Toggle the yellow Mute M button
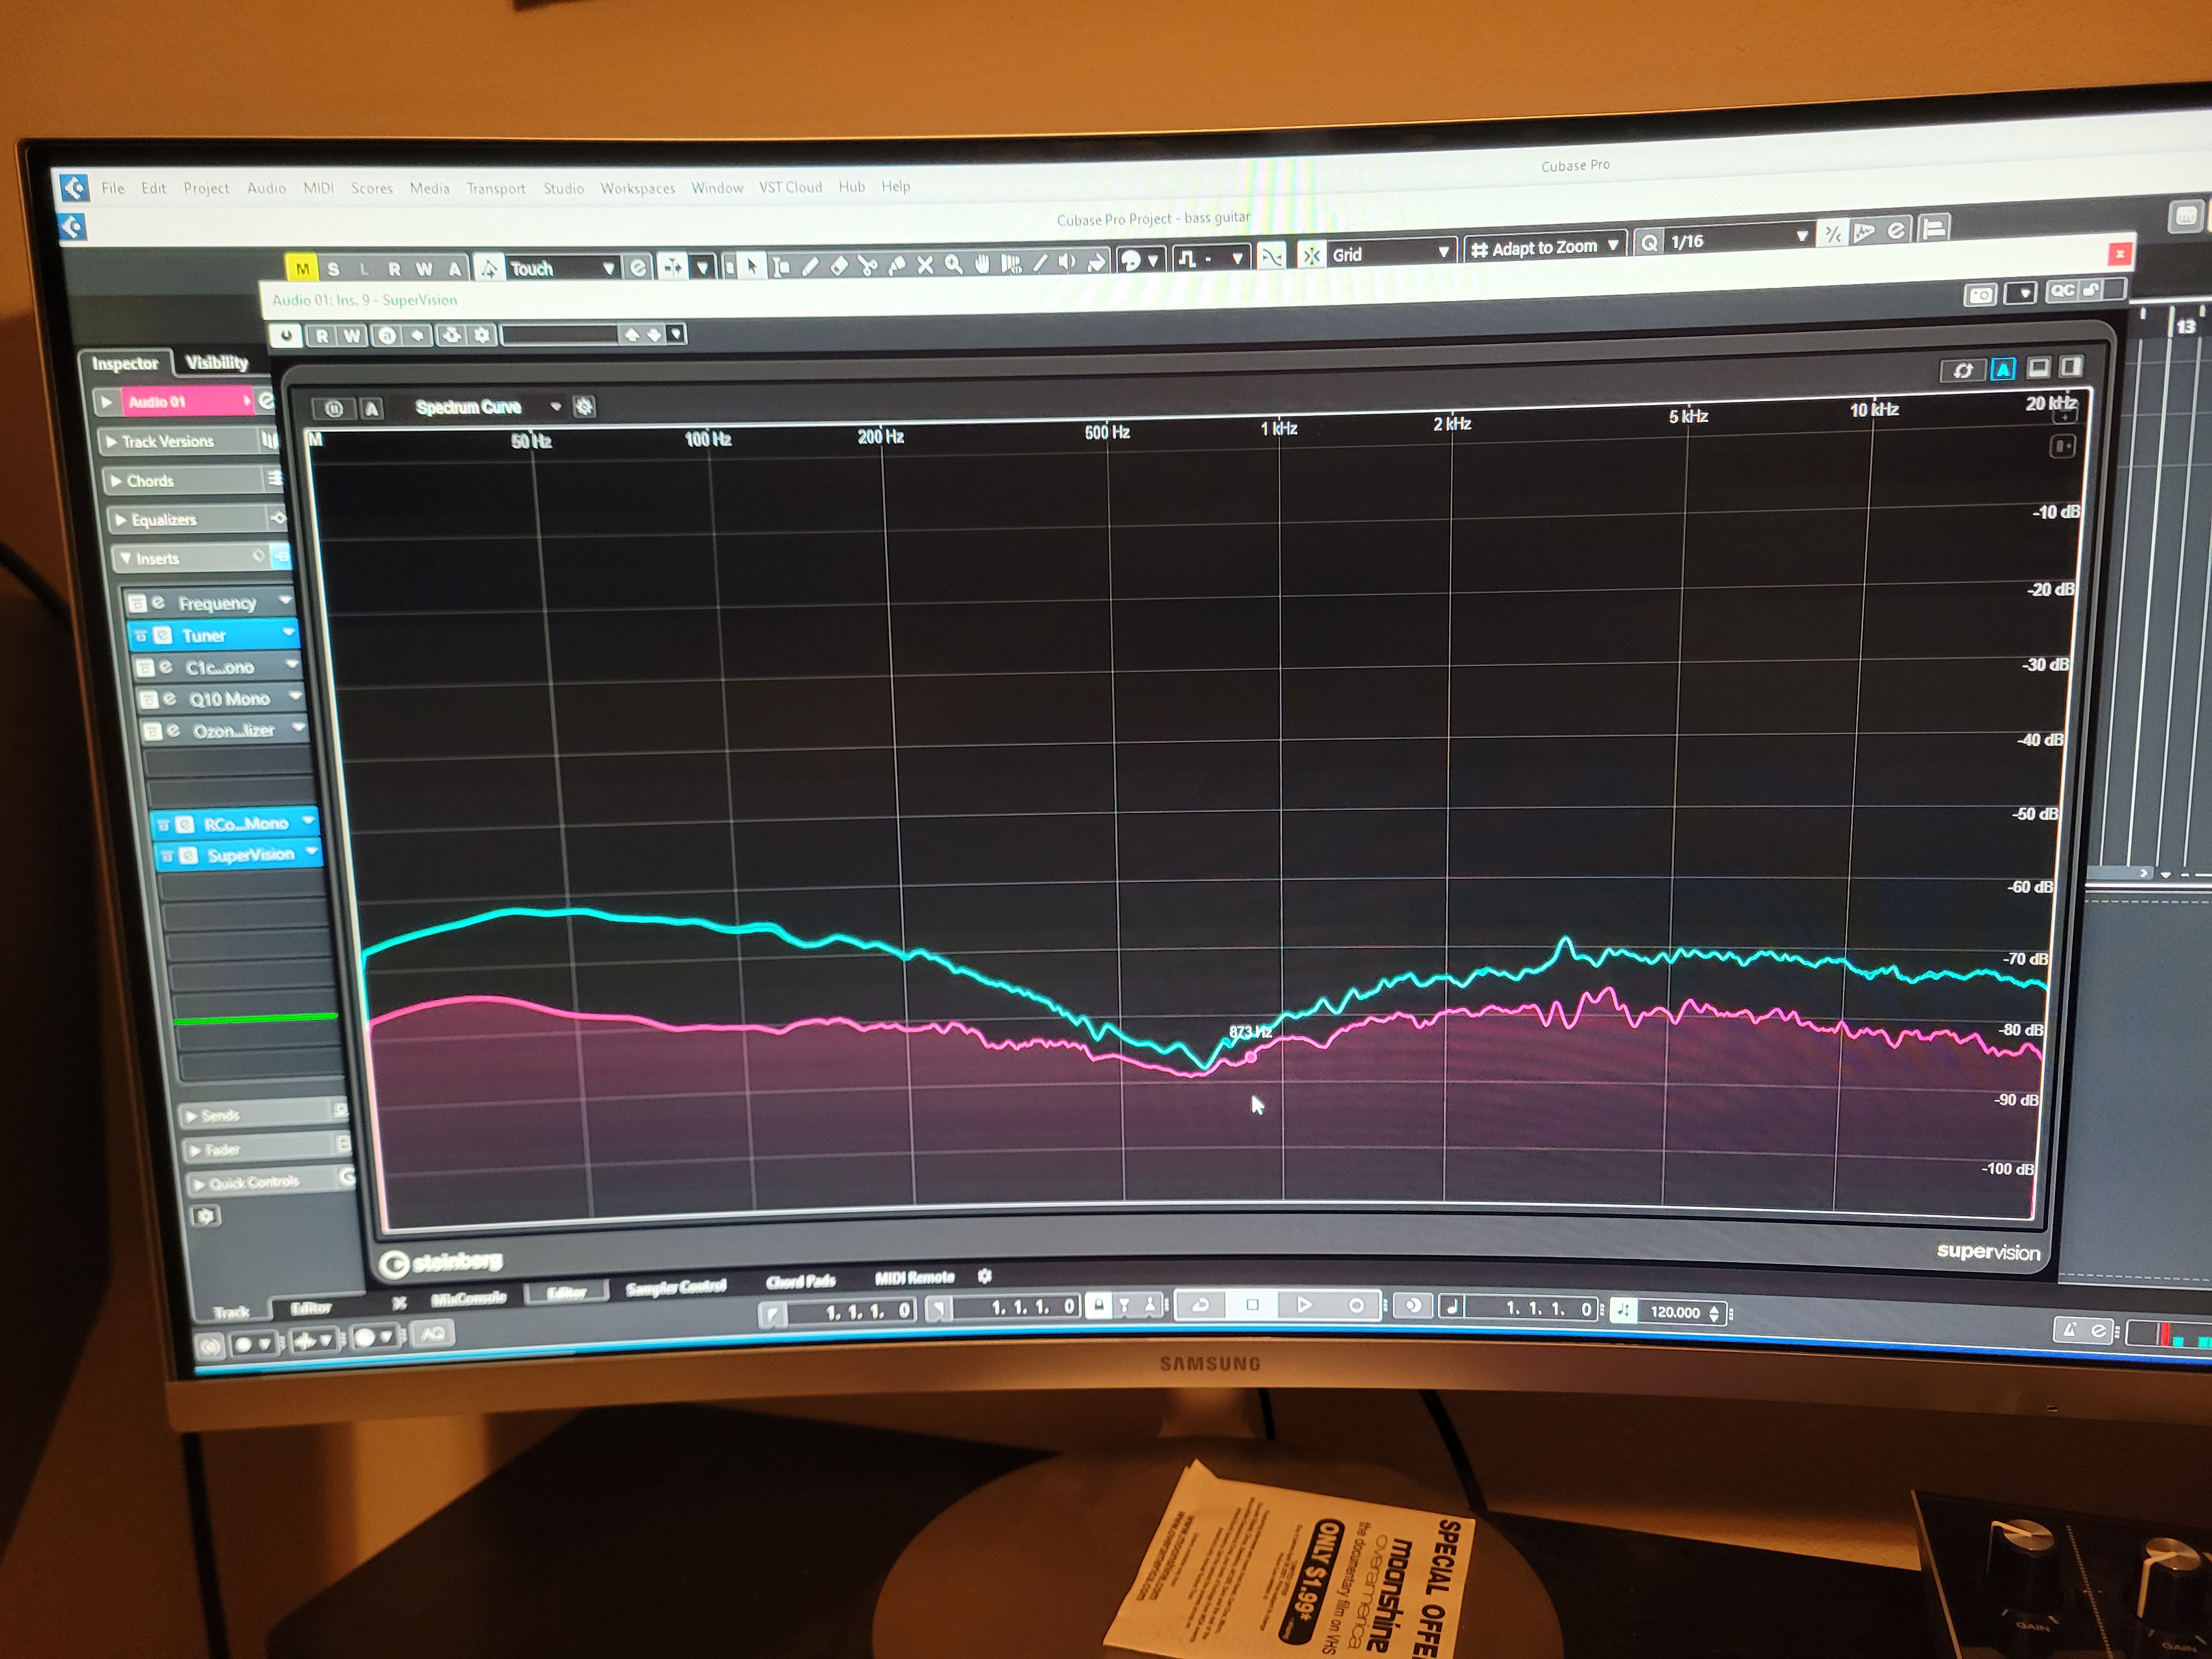Image resolution: width=2212 pixels, height=1659 pixels. (302, 268)
